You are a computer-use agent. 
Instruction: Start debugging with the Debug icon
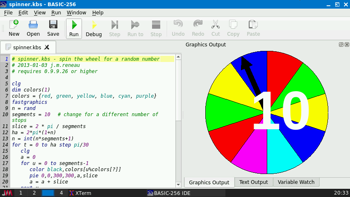(93, 28)
